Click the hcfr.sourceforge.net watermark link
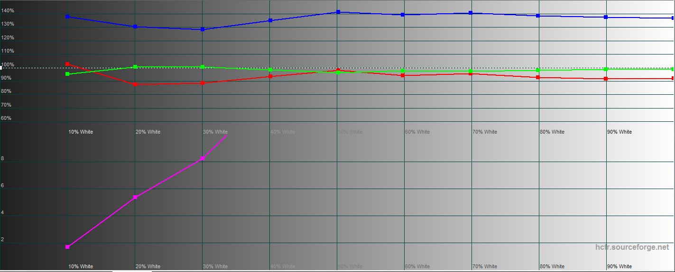675x272 pixels. (x=632, y=247)
